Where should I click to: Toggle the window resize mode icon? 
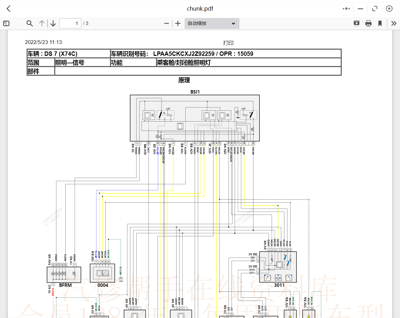(375, 9)
